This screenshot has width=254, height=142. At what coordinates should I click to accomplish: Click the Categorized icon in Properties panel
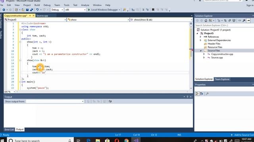pyautogui.click(x=197, y=94)
